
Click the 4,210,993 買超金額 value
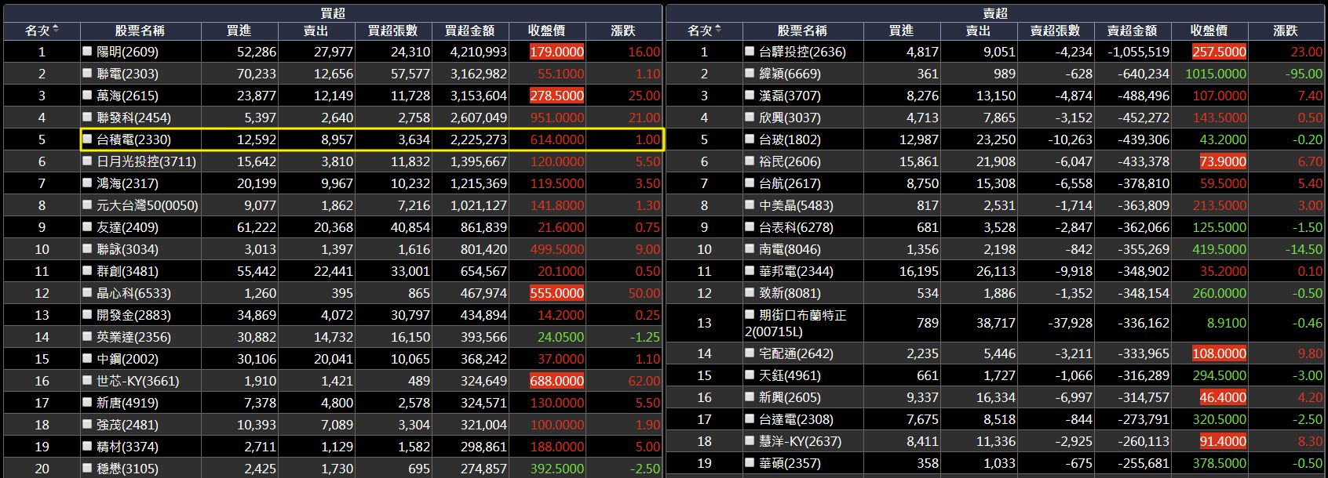478,52
